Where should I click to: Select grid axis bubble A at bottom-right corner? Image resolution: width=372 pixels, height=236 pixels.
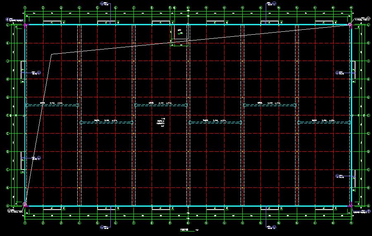tap(368, 206)
